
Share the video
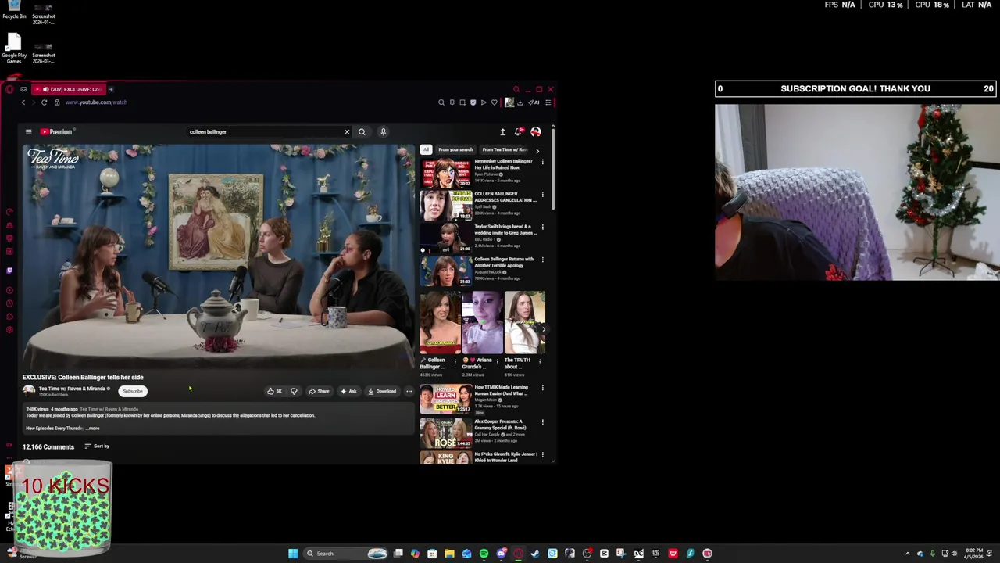click(x=319, y=391)
